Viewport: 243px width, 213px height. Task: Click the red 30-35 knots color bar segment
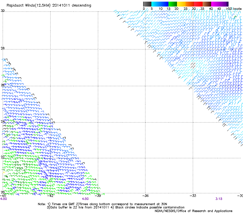(198, 4)
